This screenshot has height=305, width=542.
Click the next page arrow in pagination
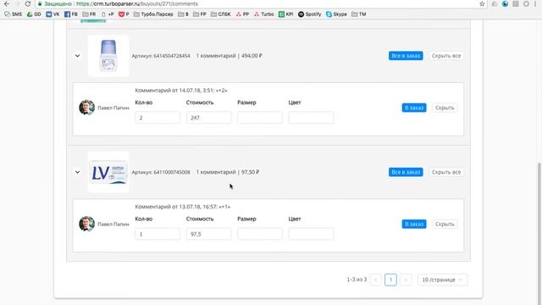coord(406,280)
